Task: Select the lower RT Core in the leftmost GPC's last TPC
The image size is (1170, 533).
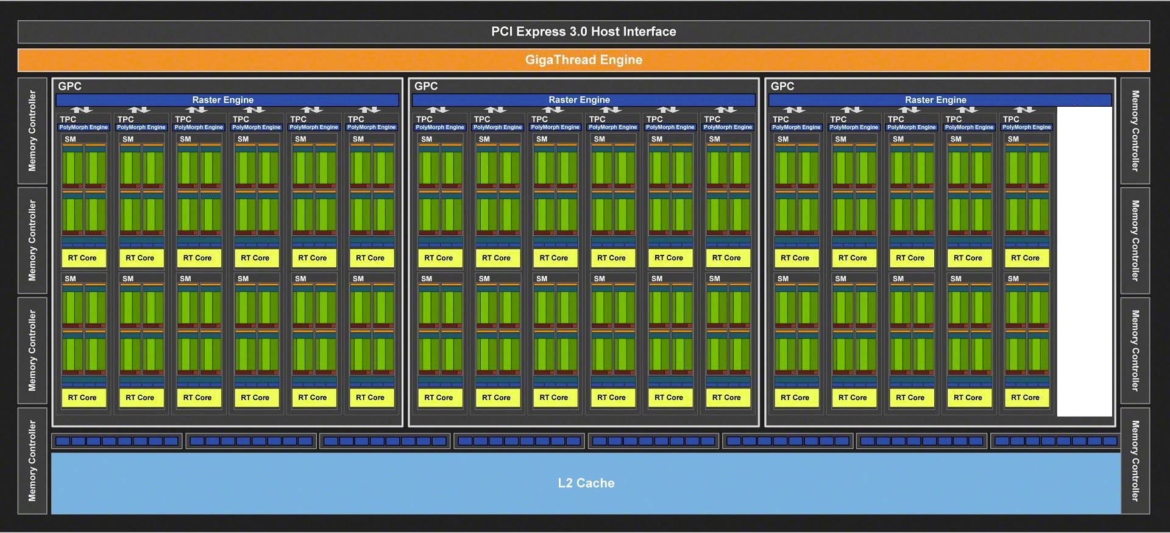Action: [x=370, y=398]
